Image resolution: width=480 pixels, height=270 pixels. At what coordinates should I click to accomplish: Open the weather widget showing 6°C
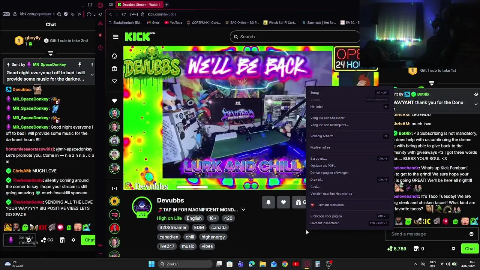[14, 264]
